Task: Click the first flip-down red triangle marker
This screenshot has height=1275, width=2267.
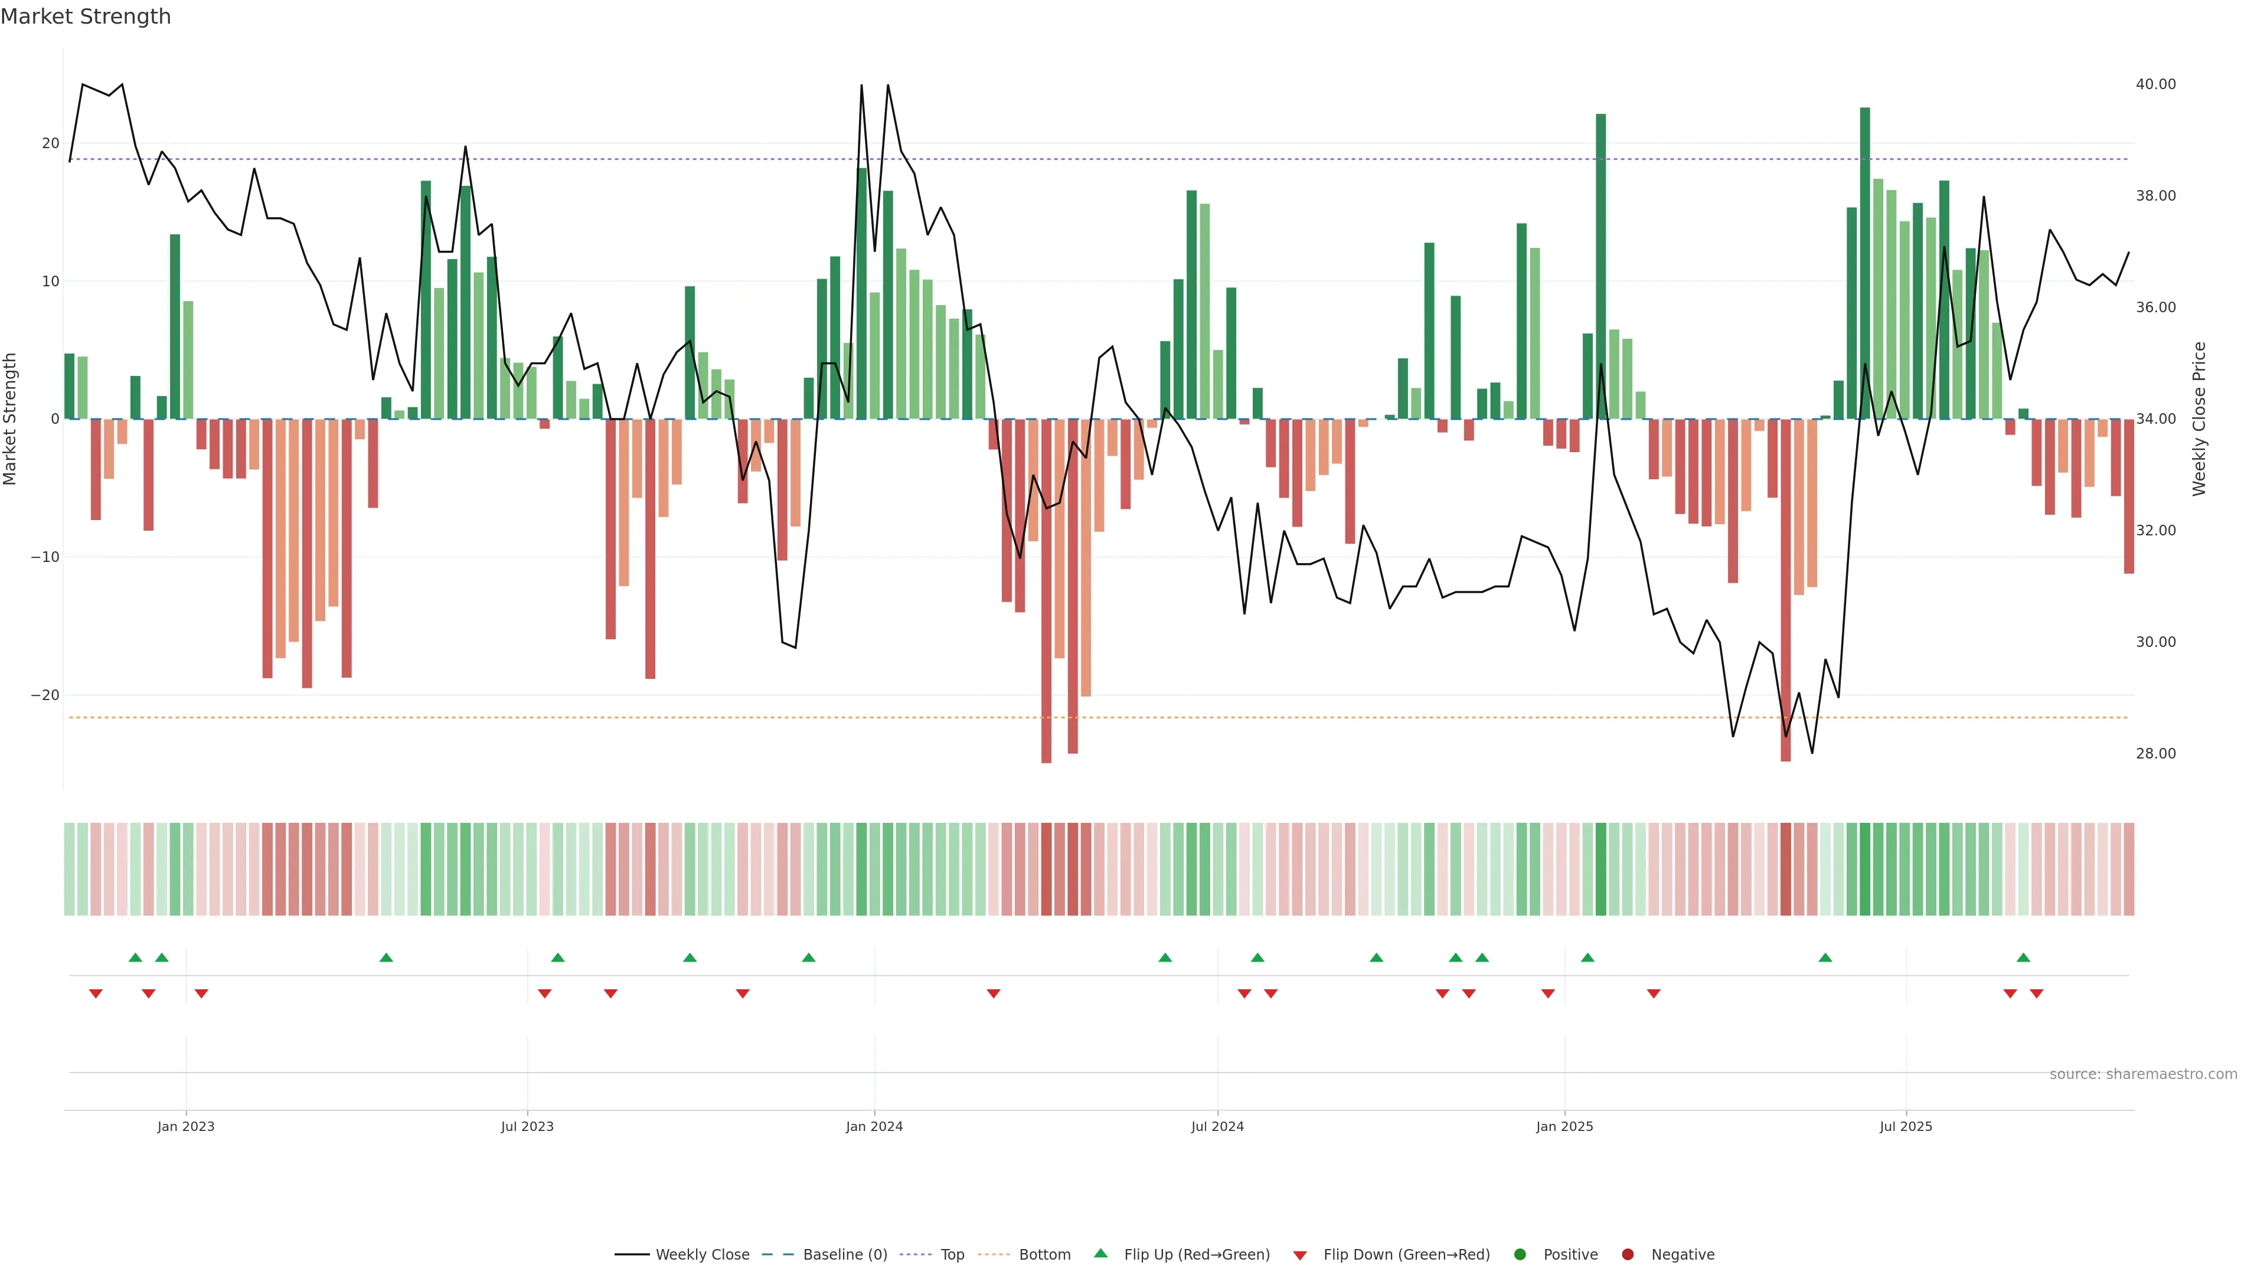Action: (96, 993)
